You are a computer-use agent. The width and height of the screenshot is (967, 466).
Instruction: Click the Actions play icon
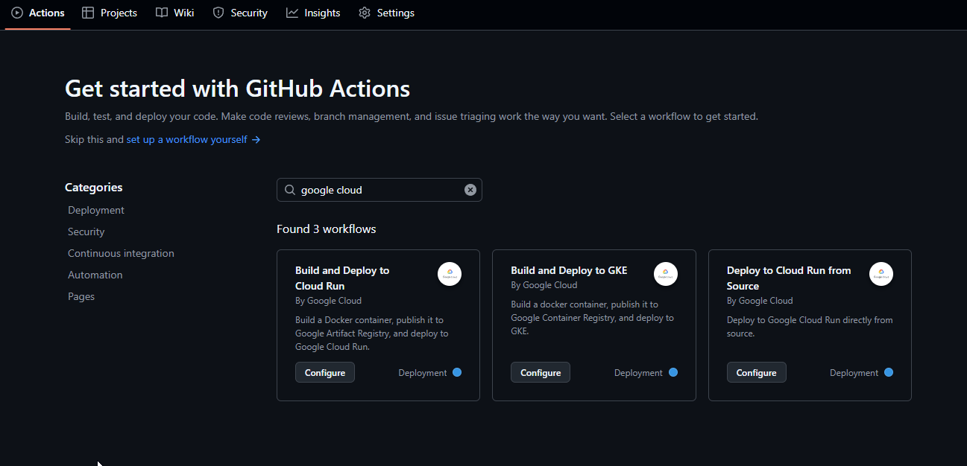point(17,13)
